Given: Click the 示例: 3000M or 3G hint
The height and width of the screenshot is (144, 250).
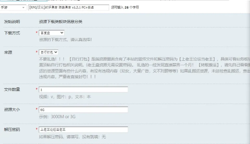Looking at the screenshot, I should point(57,117).
